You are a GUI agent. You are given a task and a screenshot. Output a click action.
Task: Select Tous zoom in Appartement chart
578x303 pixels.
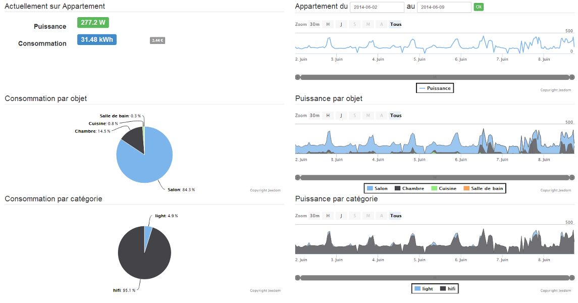tap(396, 24)
